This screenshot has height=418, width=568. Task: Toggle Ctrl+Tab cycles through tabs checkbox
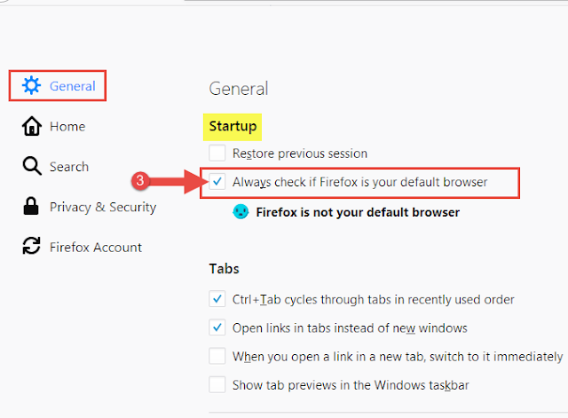tap(217, 299)
